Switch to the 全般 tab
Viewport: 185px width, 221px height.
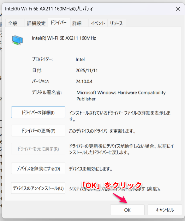pos(13,23)
